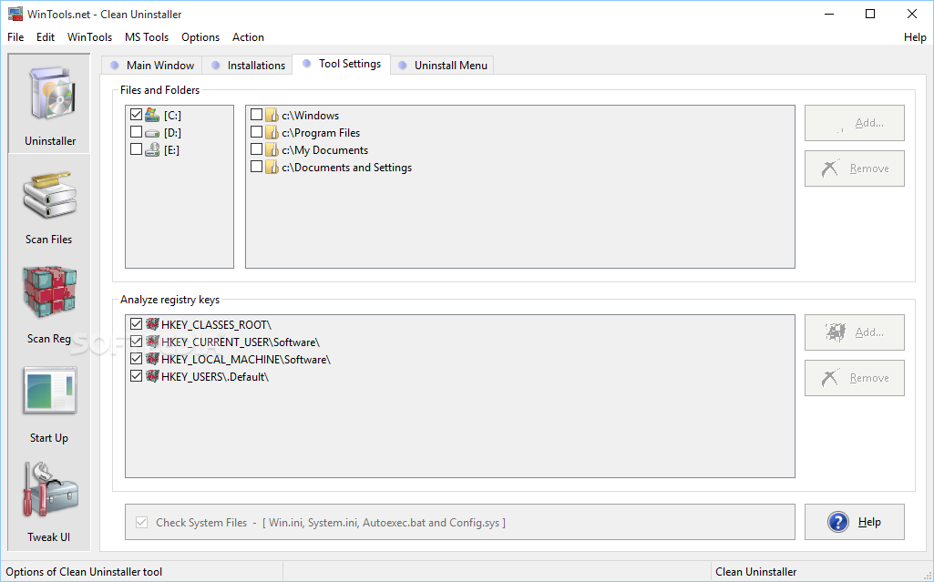Click the HKEY_USERS registry cube icon
Screen dimensions: 934x582
coord(152,375)
